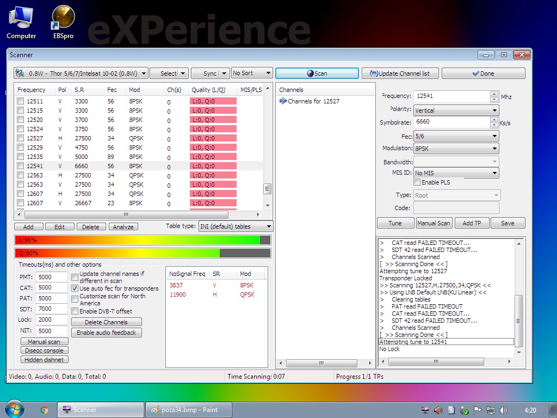This screenshot has height=418, width=557.
Task: Click the Frequency 12541 input field
Action: 452,96
